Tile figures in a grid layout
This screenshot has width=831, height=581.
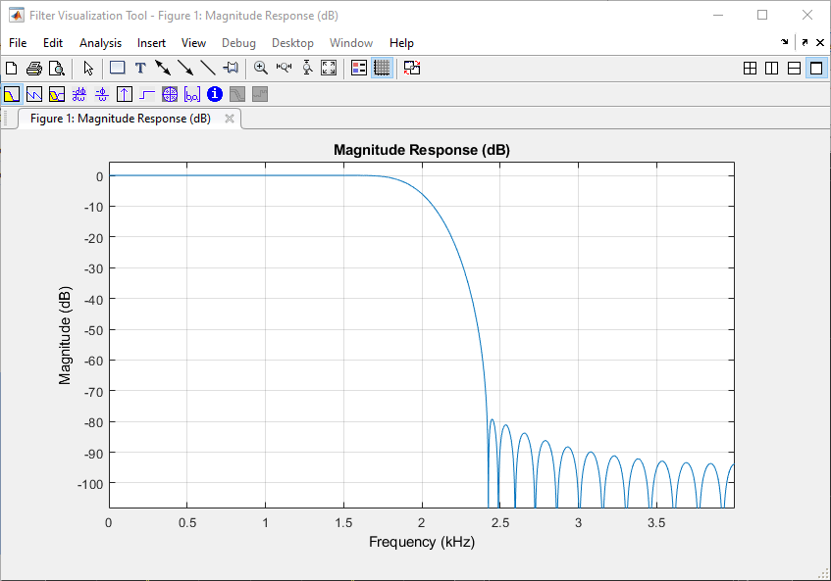750,69
